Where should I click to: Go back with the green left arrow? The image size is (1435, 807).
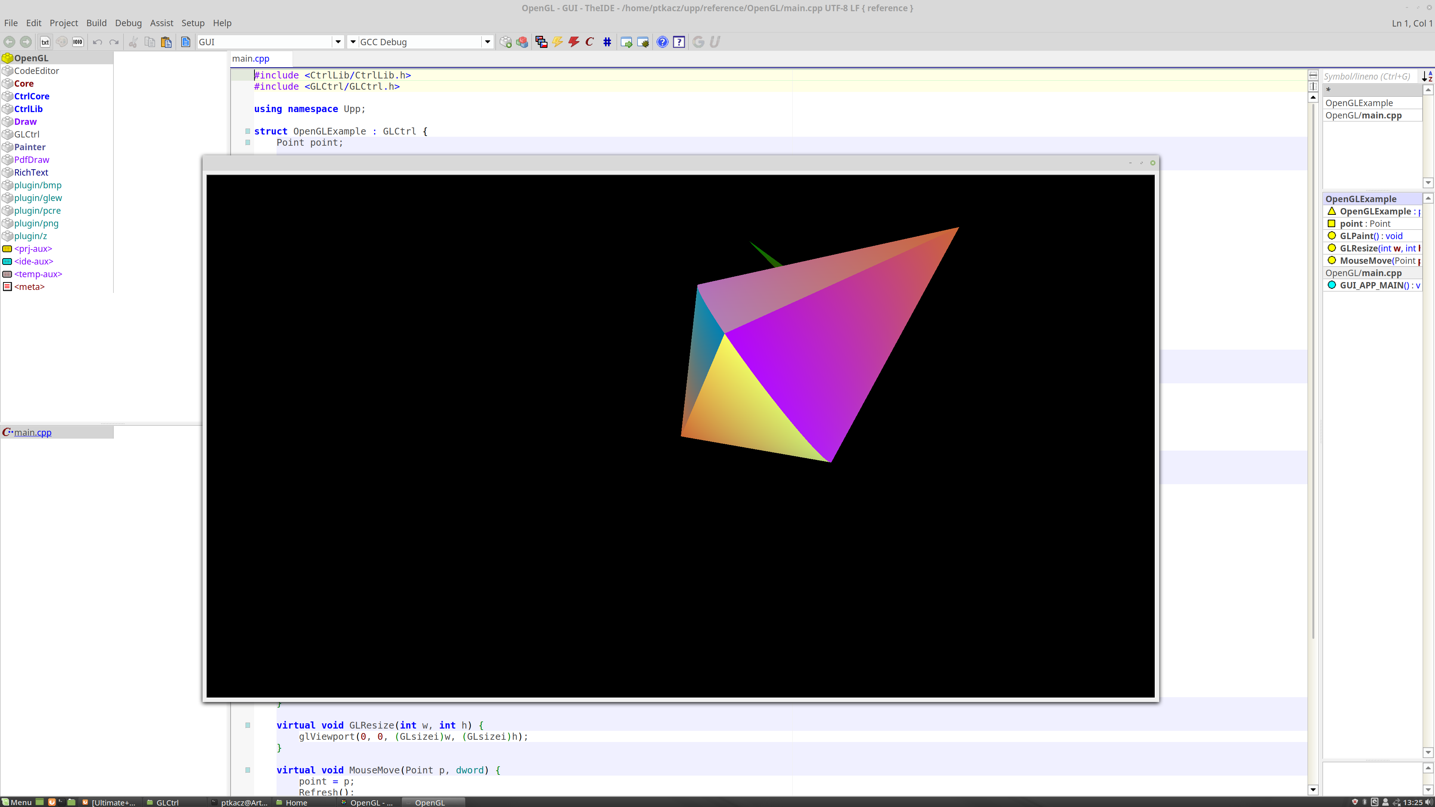(9, 42)
